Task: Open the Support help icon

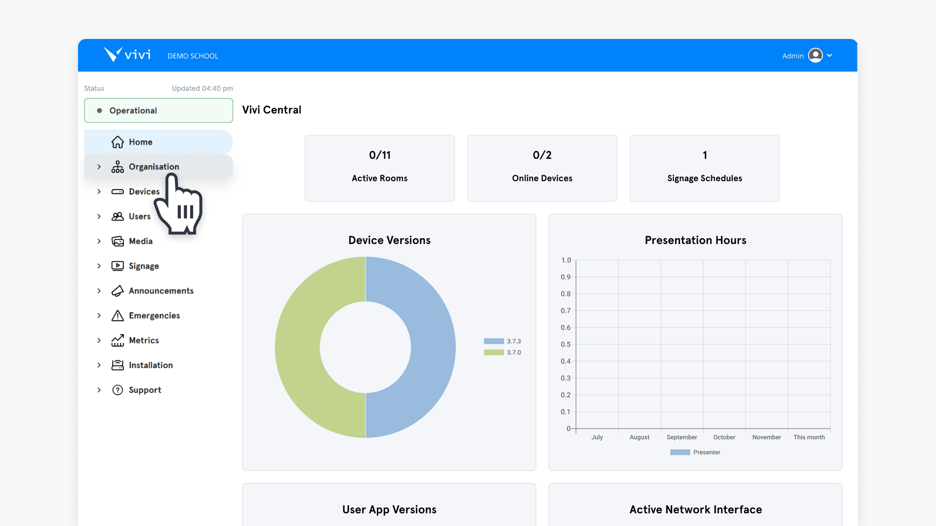Action: (x=117, y=390)
